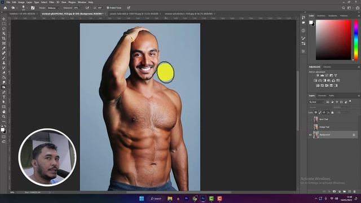Select the Horizontal Type tool
This screenshot has width=361, height=203.
pos(4,97)
